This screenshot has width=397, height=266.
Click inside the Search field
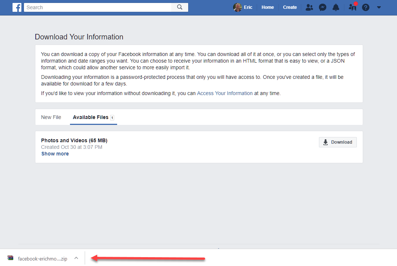point(98,7)
